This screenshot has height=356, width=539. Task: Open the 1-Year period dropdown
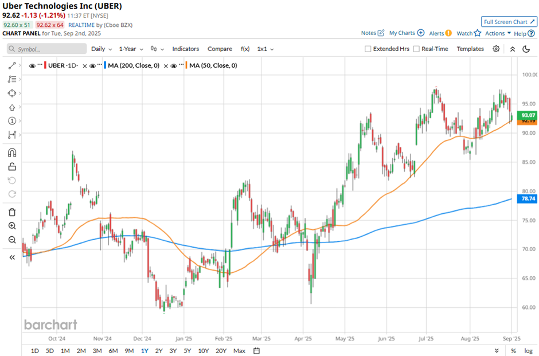(x=131, y=49)
